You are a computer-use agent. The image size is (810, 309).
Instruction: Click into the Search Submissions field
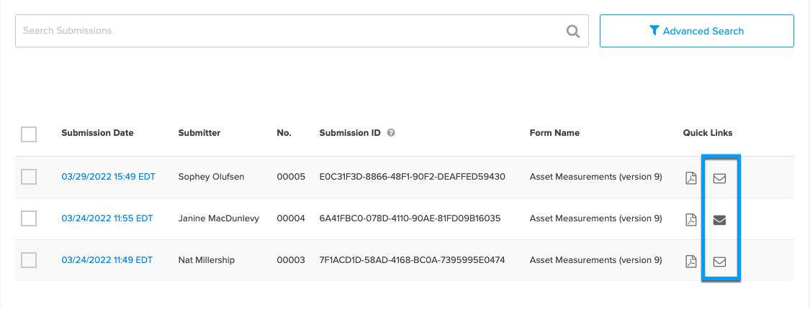tap(288, 31)
